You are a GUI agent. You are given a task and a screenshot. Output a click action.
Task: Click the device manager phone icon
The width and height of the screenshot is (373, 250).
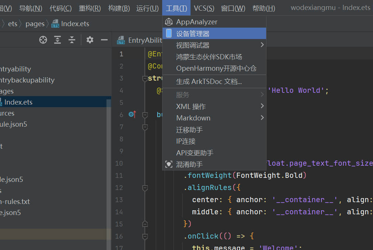click(169, 33)
